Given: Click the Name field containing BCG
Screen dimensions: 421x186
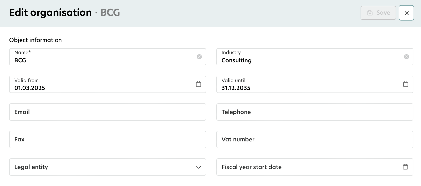Looking at the screenshot, I should pos(102,60).
